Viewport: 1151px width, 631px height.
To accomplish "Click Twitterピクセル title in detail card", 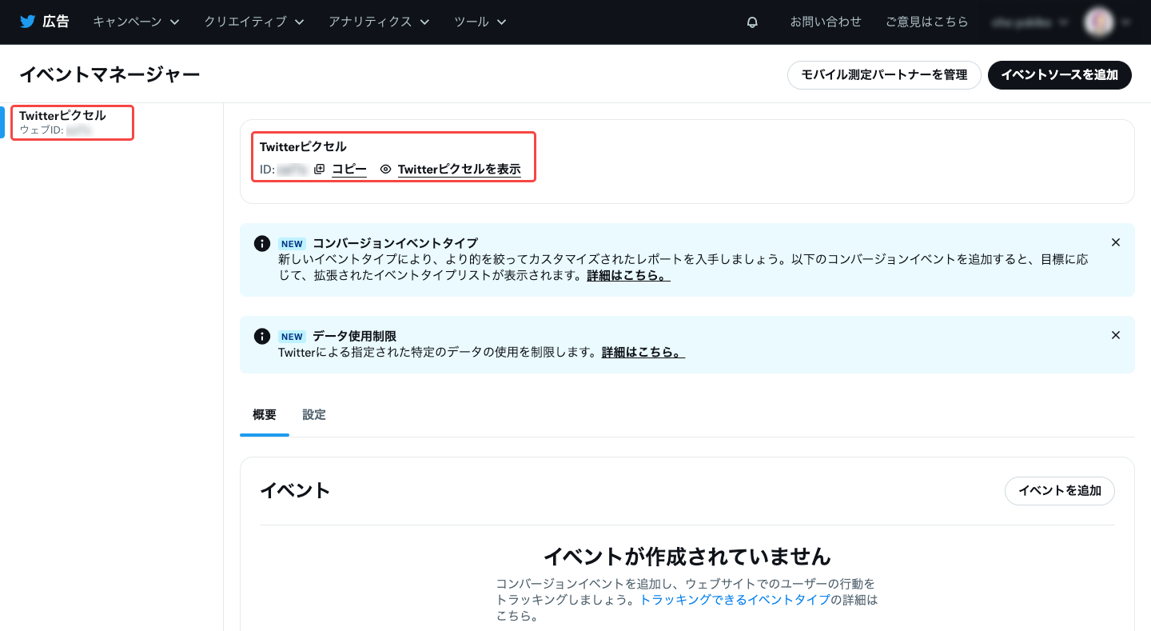I will pos(303,147).
